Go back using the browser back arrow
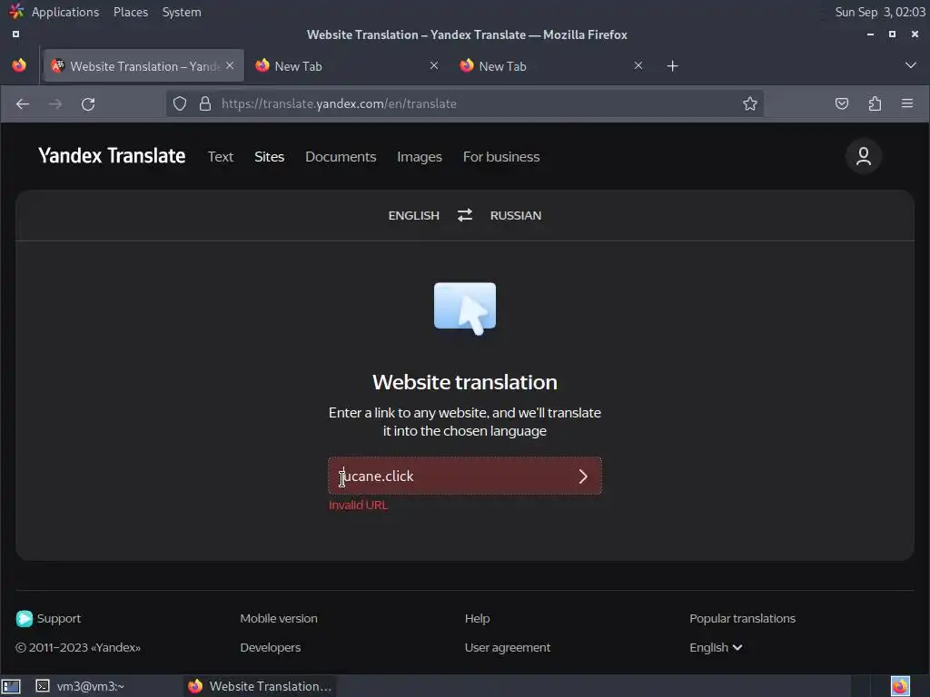This screenshot has width=930, height=697. 23,104
